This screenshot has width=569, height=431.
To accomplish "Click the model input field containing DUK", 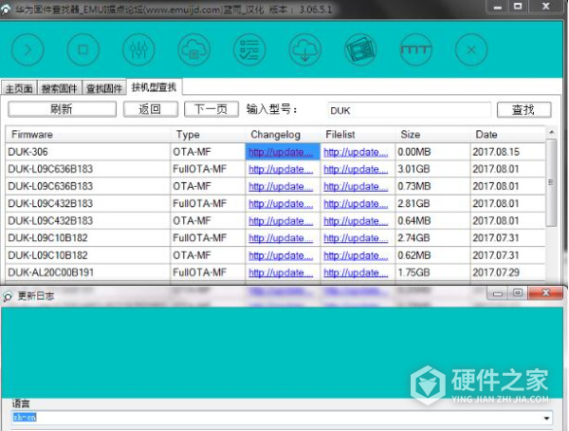I will [x=409, y=110].
